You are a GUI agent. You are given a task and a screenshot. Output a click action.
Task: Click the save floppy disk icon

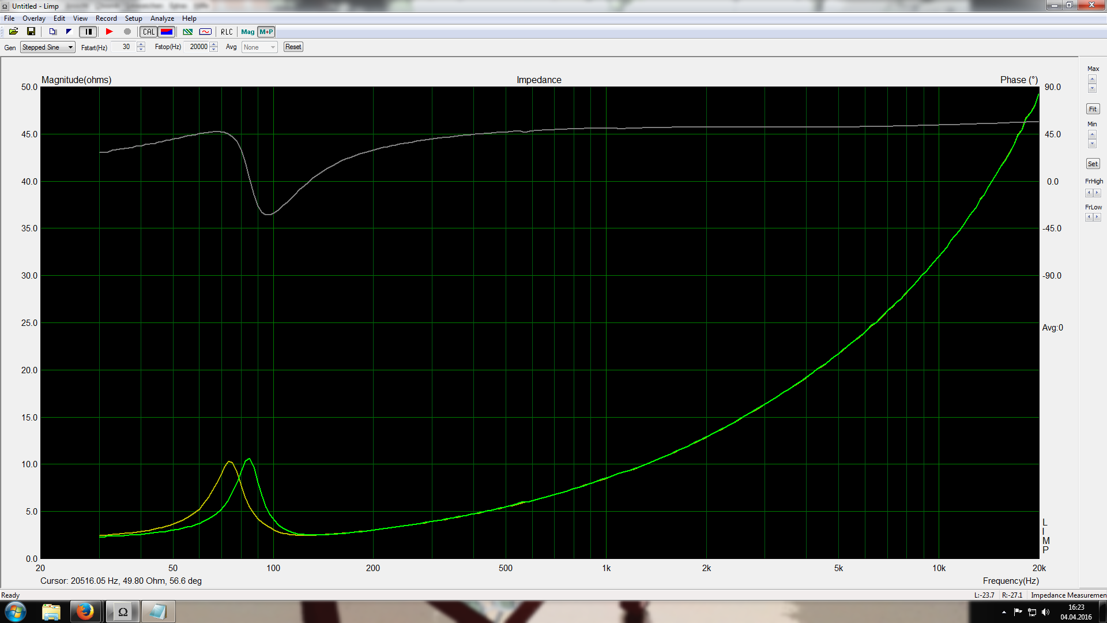click(x=31, y=32)
